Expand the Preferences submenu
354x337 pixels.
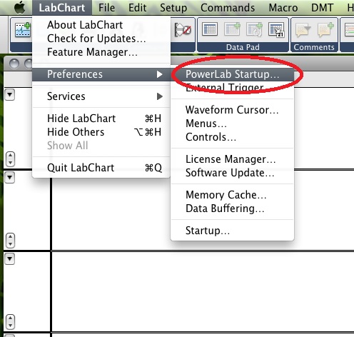click(x=101, y=74)
